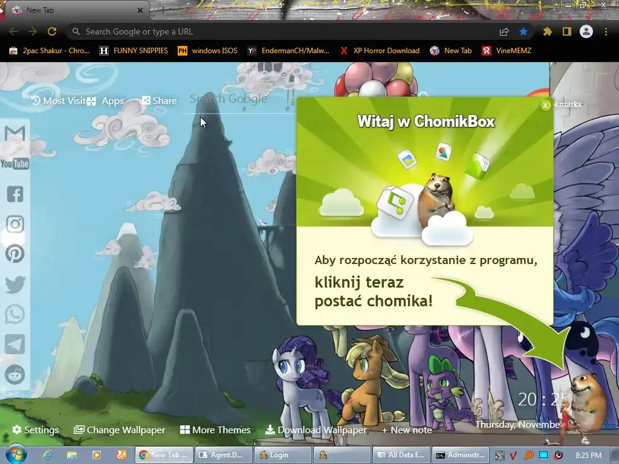Click the hamster character in the corner
This screenshot has width=619, height=464.
click(588, 403)
